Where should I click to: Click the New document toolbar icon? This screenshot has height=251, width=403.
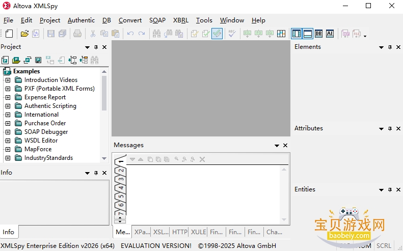9,34
